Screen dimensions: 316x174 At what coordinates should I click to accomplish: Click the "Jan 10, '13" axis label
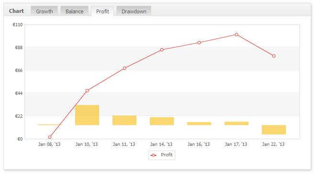click(87, 144)
